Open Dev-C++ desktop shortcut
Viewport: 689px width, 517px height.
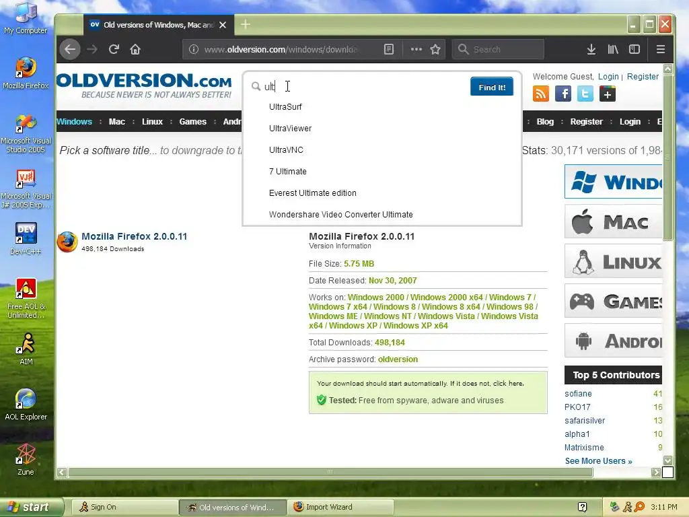pos(26,239)
